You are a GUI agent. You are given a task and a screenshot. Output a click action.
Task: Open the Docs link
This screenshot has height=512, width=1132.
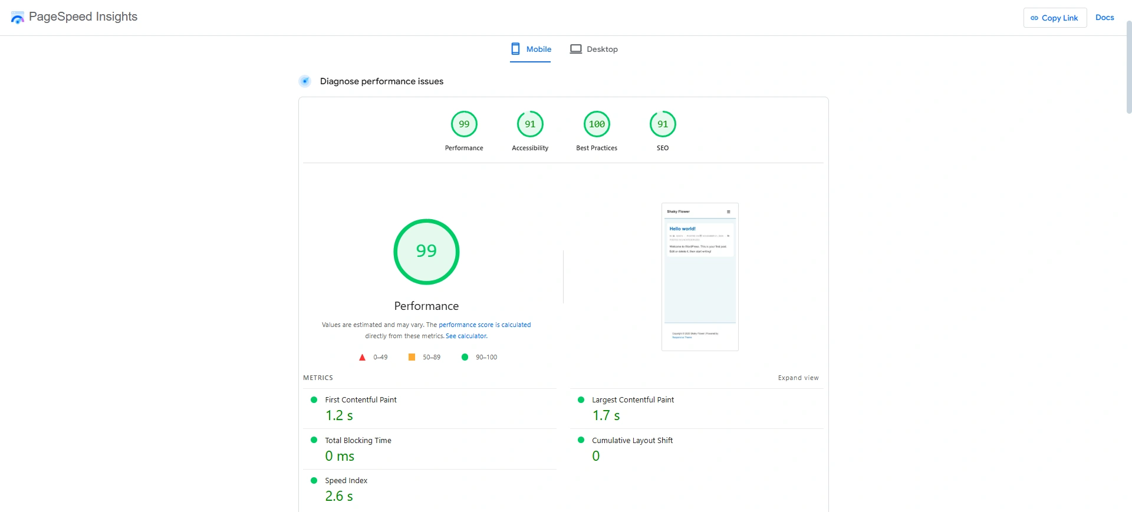coord(1104,18)
